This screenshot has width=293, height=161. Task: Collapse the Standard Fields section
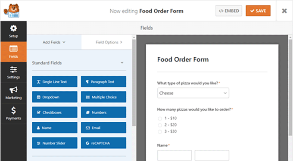coord(122,63)
